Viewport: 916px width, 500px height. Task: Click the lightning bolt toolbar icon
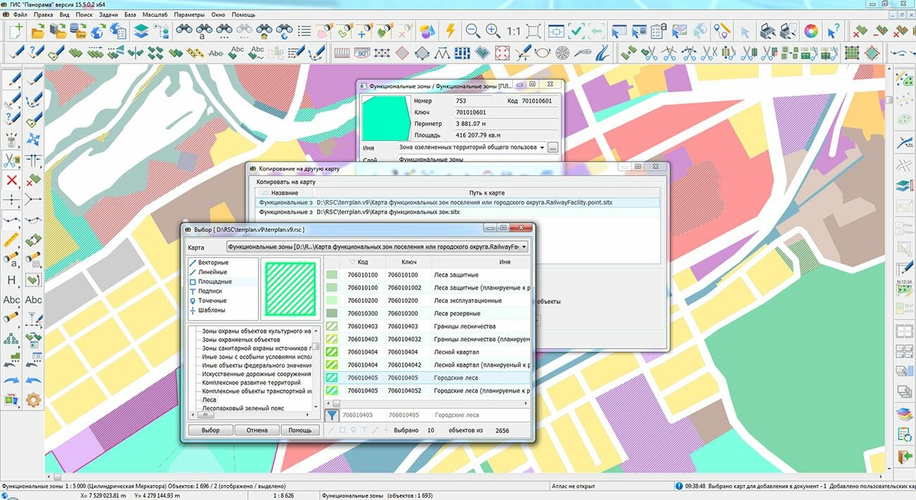(450, 31)
